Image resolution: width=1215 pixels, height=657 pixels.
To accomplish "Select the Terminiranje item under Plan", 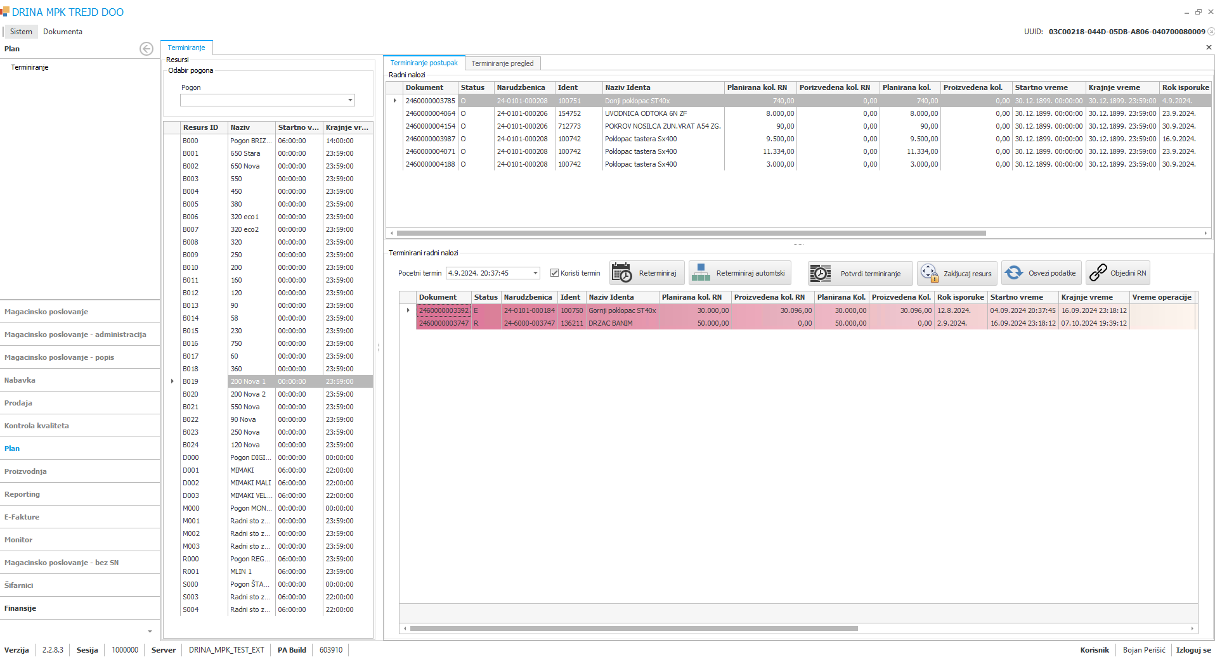I will (30, 67).
